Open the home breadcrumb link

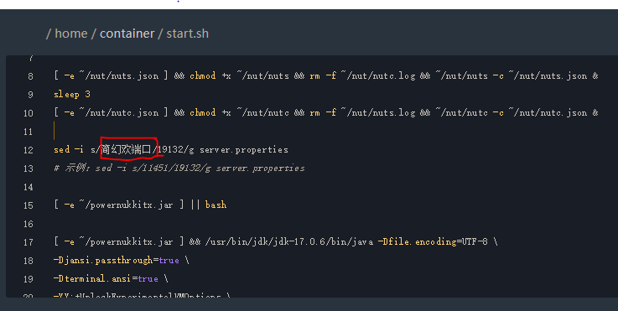tap(71, 34)
